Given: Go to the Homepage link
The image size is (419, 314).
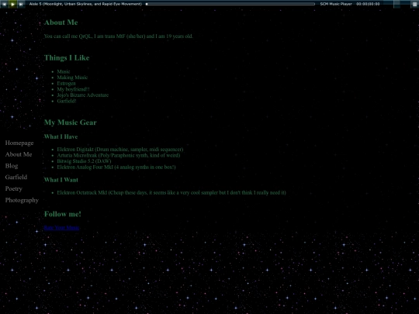Looking at the screenshot, I should (19, 143).
